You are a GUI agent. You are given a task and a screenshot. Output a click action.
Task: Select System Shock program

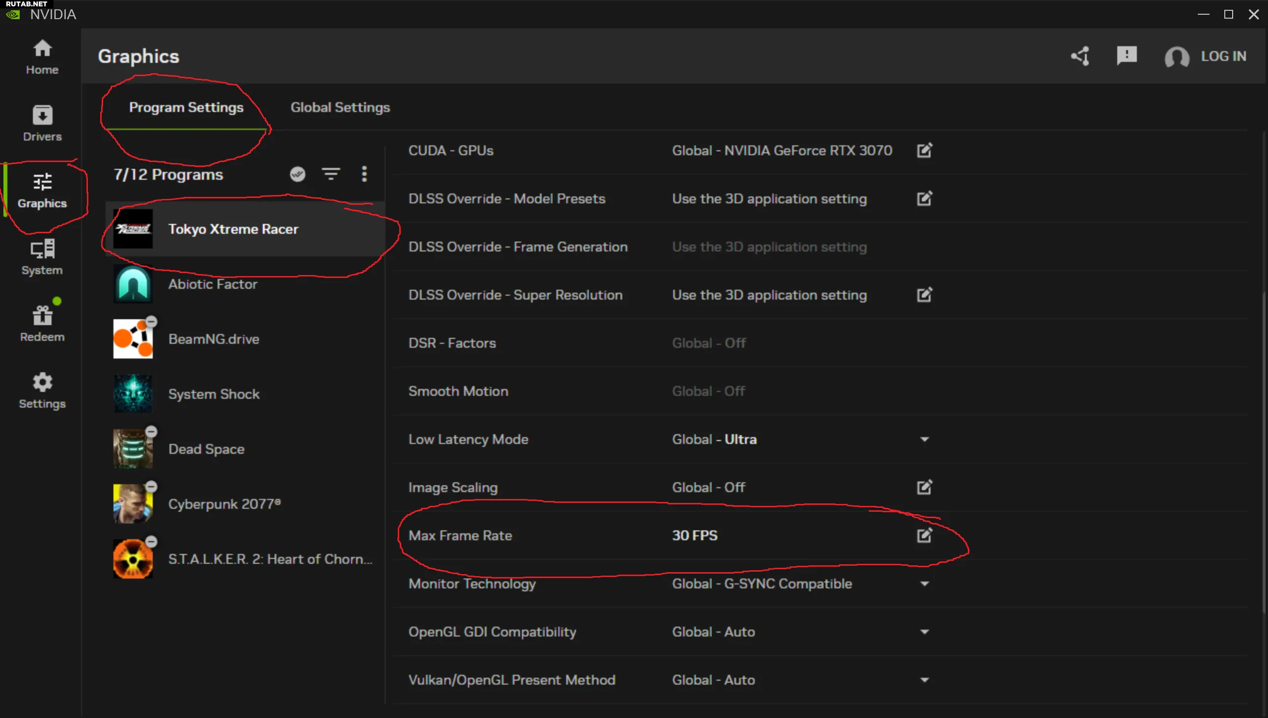[x=245, y=394]
